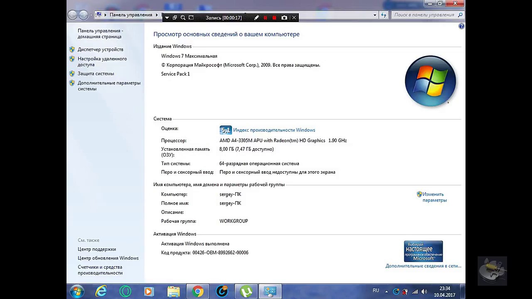Click the blue circular tray icon
Viewport: 532px width, 299px height.
[x=396, y=292]
